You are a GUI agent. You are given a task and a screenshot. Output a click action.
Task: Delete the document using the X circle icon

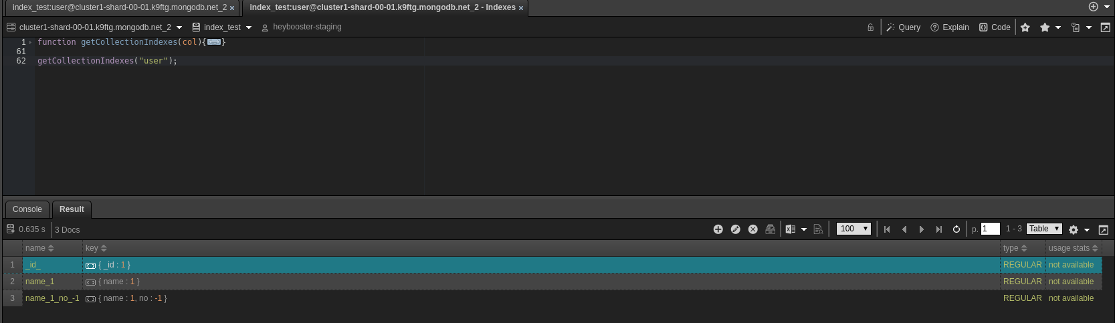(x=752, y=229)
